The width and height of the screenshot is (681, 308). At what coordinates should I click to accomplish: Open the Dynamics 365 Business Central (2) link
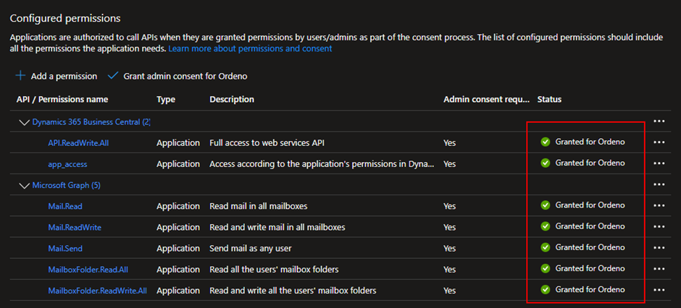pyautogui.click(x=91, y=122)
